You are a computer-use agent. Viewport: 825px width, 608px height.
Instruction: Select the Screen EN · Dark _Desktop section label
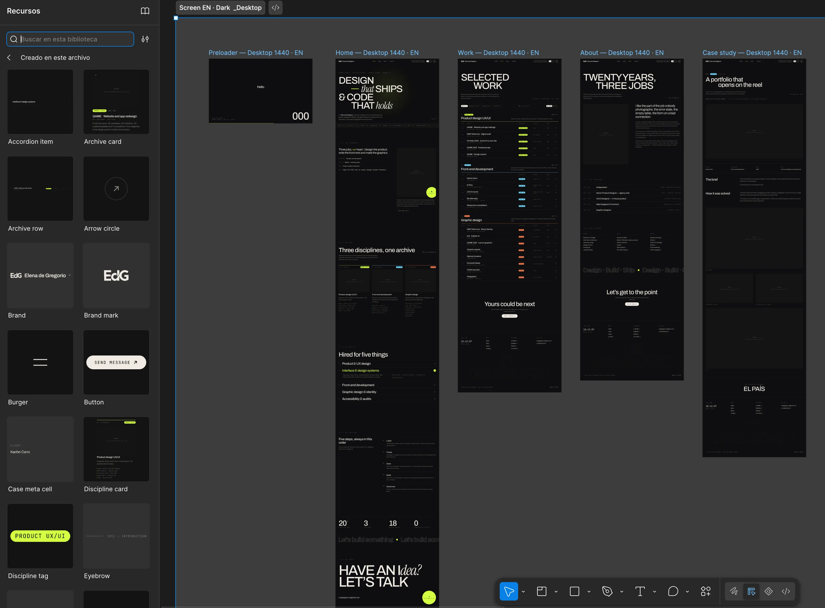pyautogui.click(x=220, y=8)
